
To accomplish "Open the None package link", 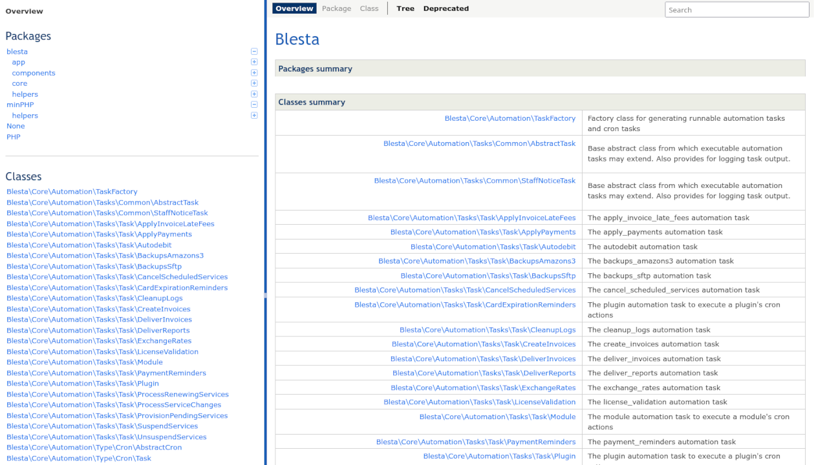I will click(x=16, y=126).
